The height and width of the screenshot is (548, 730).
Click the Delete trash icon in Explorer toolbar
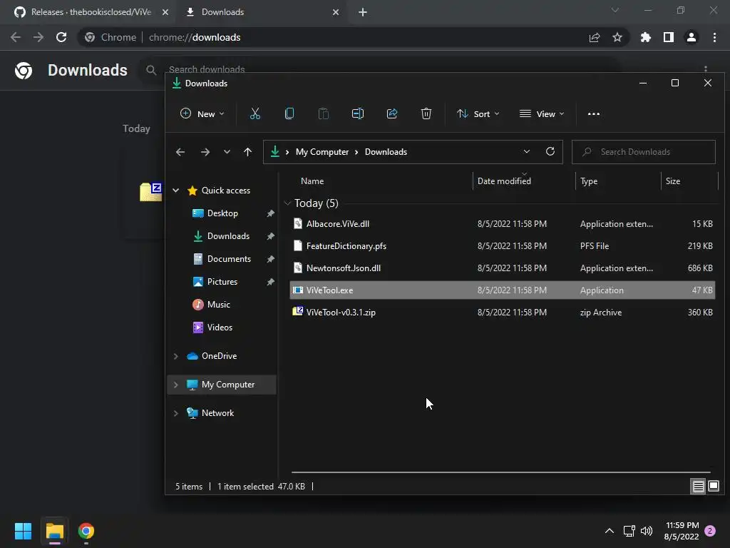click(426, 113)
